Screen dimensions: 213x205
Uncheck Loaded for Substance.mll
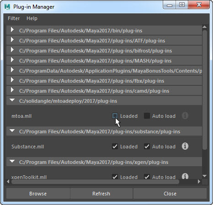coord(115,147)
